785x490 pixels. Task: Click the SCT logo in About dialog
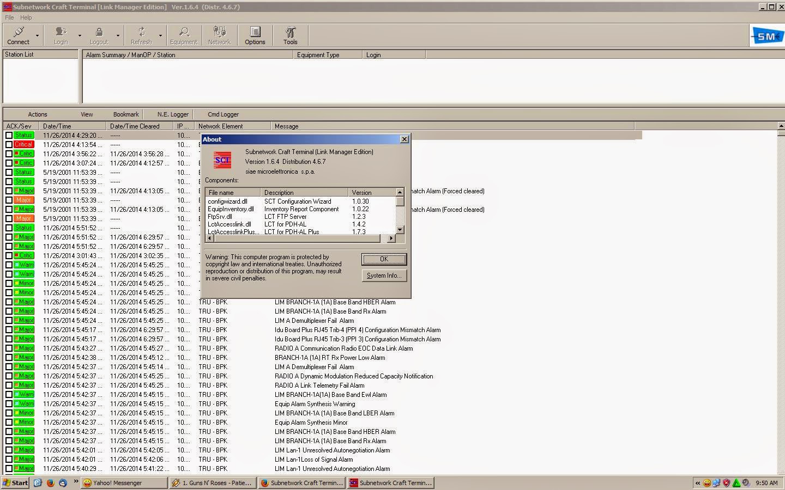[222, 161]
